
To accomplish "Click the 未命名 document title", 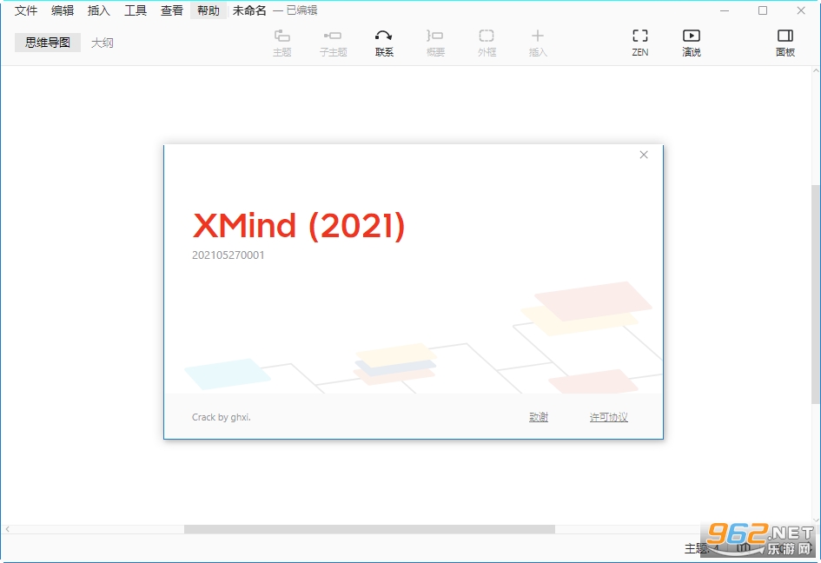I will coord(249,10).
